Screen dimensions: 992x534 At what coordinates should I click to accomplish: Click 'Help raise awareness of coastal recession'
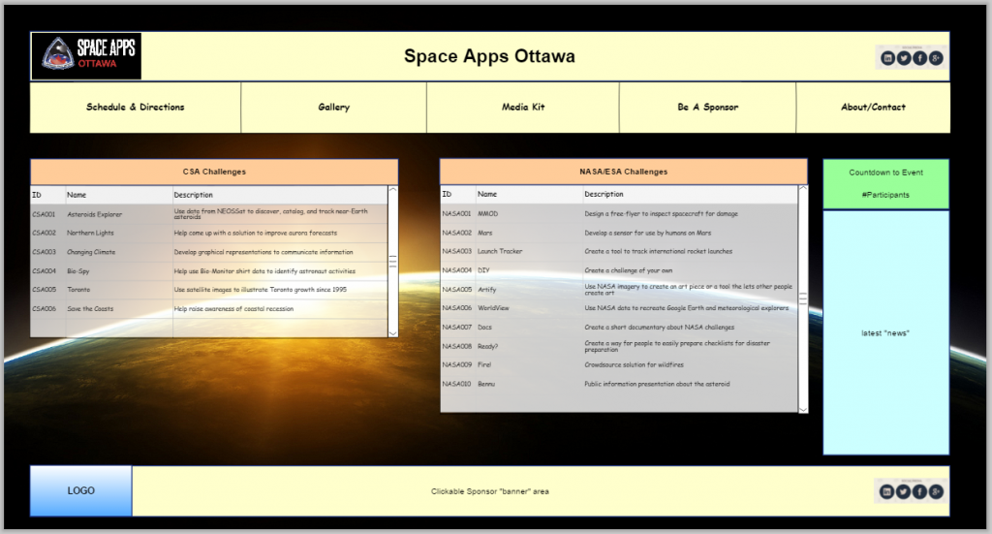pyautogui.click(x=234, y=309)
